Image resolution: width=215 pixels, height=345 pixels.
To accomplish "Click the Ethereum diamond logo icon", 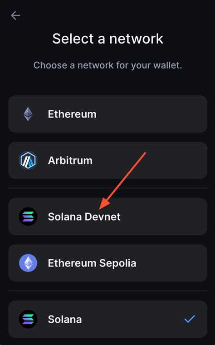I will tap(28, 114).
